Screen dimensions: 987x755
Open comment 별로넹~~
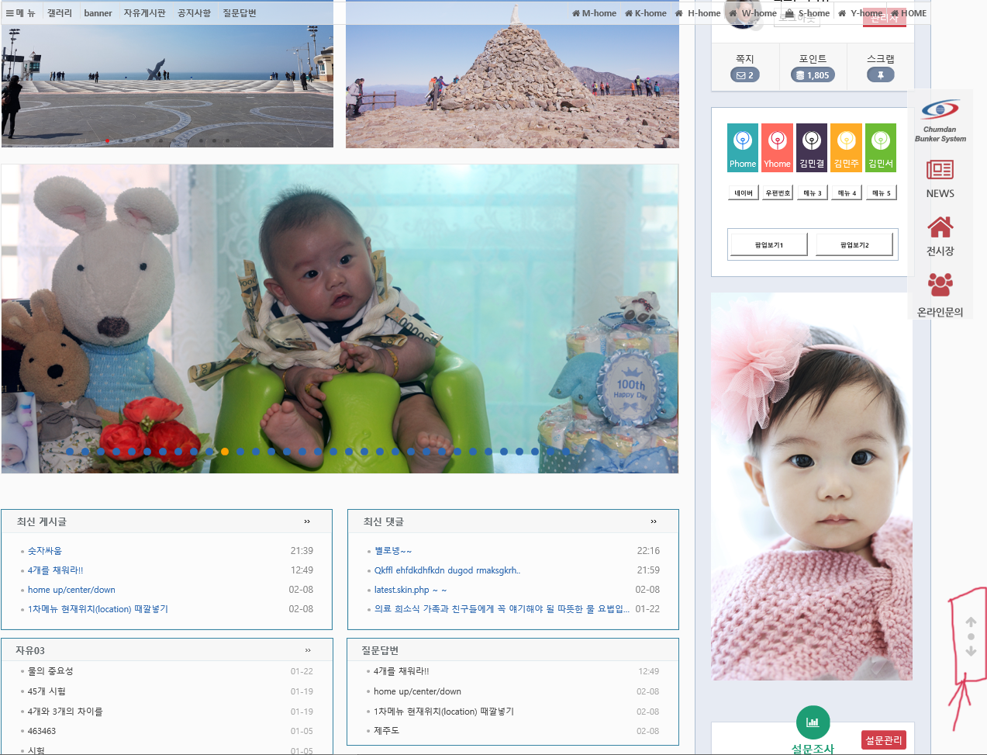click(393, 551)
